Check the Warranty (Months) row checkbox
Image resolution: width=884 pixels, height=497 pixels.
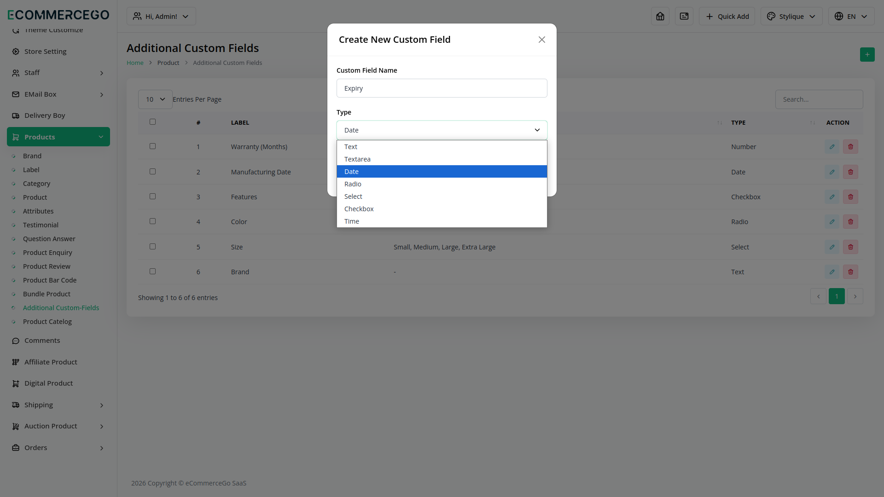pos(152,146)
